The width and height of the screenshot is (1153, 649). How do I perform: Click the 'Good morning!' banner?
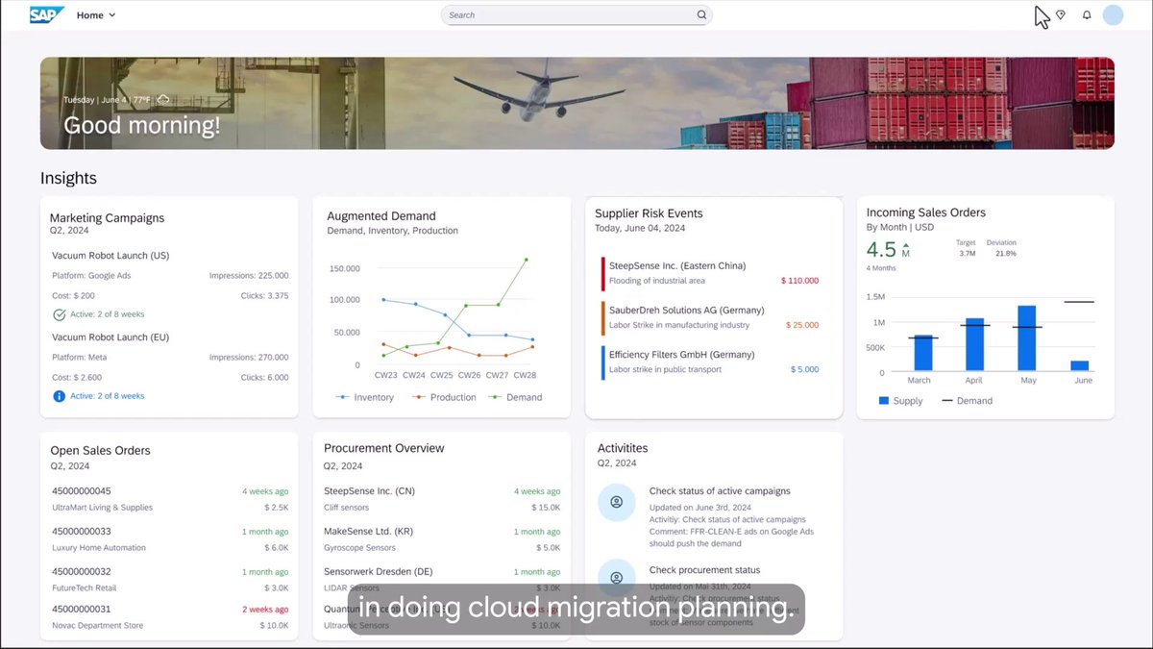tap(142, 125)
